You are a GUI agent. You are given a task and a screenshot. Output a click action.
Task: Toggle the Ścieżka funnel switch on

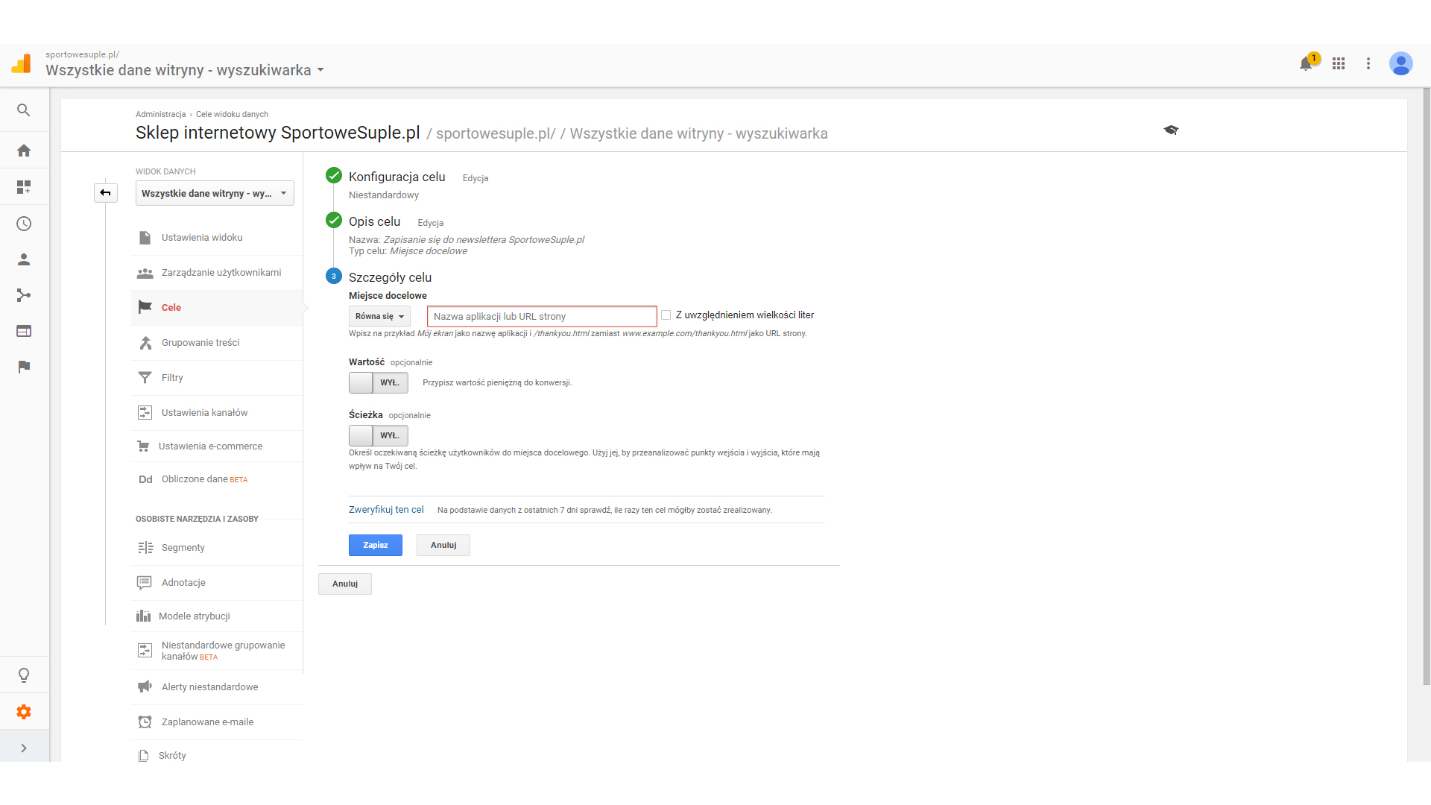pyautogui.click(x=378, y=435)
